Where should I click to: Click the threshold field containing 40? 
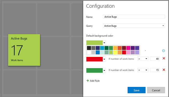click(155, 59)
